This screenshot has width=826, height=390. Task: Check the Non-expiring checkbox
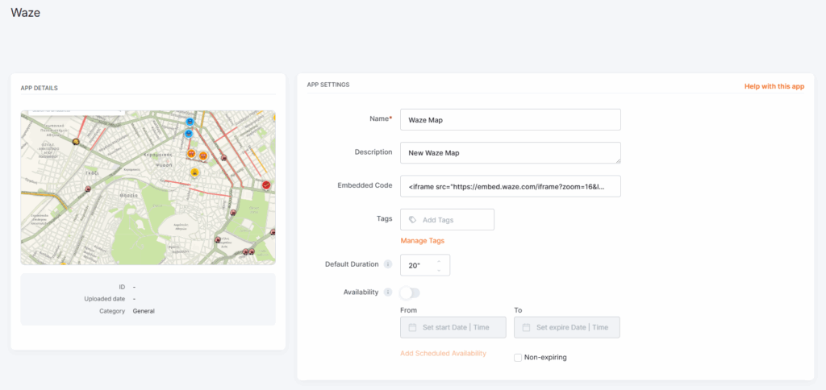pos(518,357)
